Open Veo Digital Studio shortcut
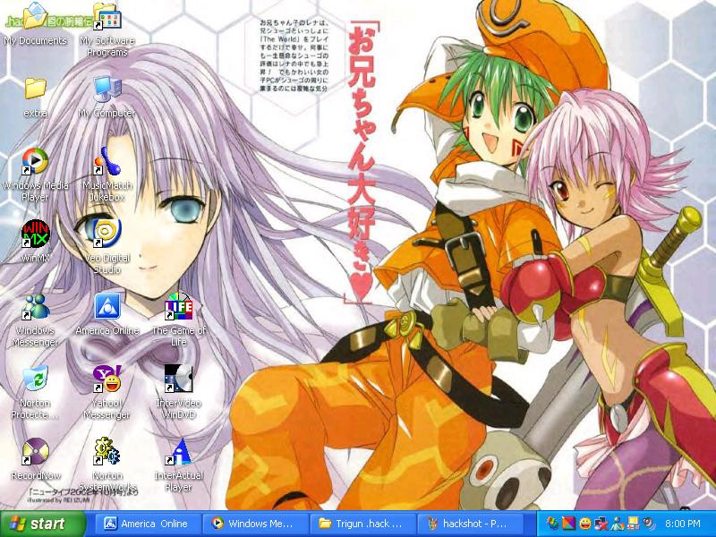Screen dimensions: 716x537 [107, 247]
